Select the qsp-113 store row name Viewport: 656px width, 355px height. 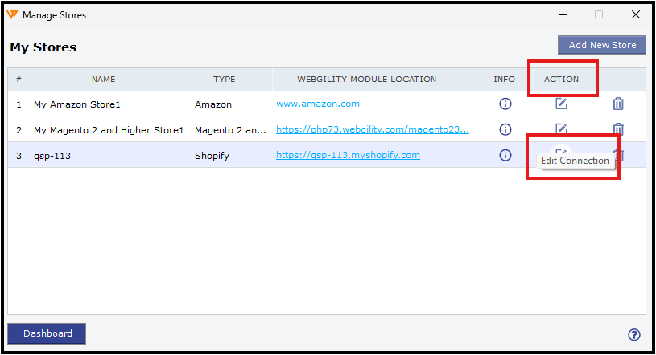click(52, 156)
